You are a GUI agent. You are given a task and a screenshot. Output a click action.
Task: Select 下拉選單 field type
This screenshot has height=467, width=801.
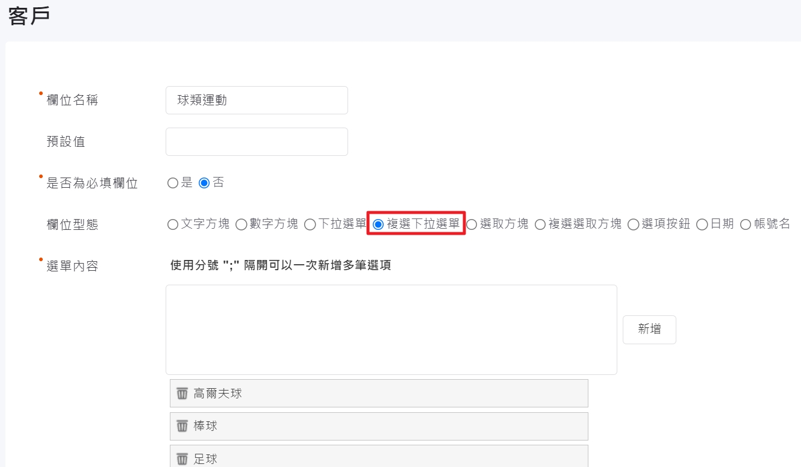310,224
